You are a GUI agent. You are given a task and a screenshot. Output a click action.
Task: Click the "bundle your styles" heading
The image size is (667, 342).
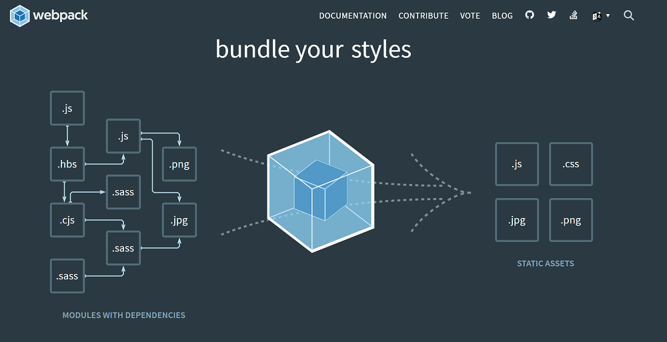point(313,50)
